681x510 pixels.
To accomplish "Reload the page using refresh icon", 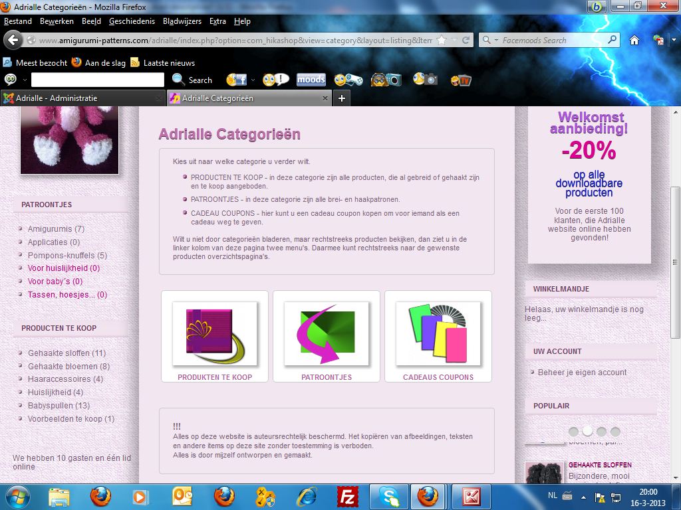I will coord(466,41).
